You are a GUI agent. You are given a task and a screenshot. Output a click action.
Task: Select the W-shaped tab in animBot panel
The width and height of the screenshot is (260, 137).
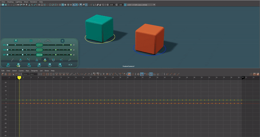[53, 60]
